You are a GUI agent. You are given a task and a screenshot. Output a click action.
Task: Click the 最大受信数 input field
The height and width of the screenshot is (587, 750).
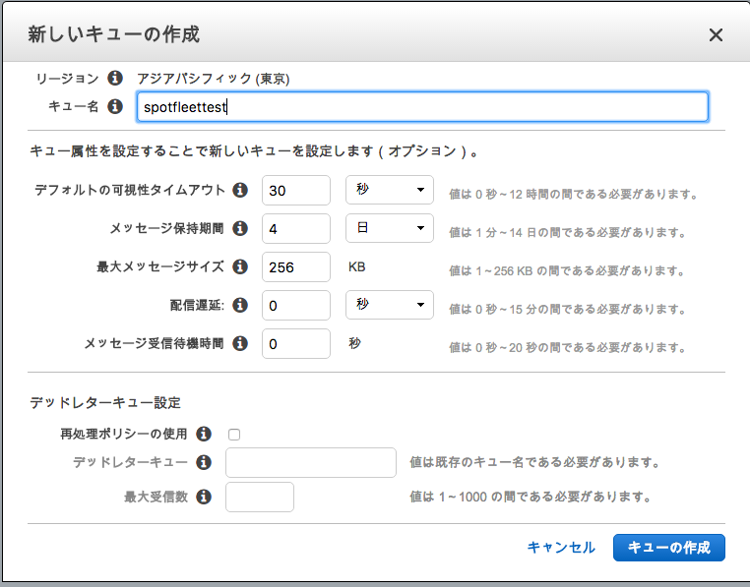coord(260,497)
